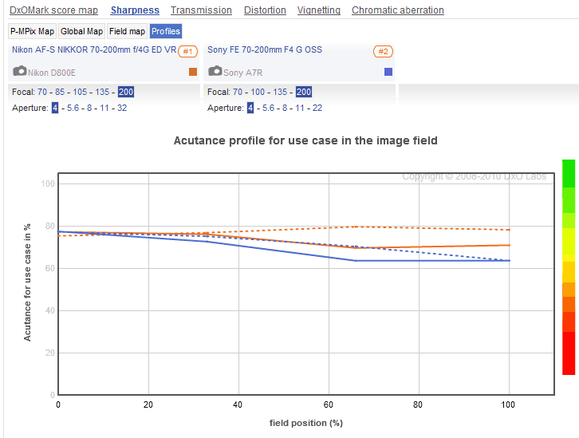Open the Distortion tab
This screenshot has height=438, width=579.
click(265, 10)
